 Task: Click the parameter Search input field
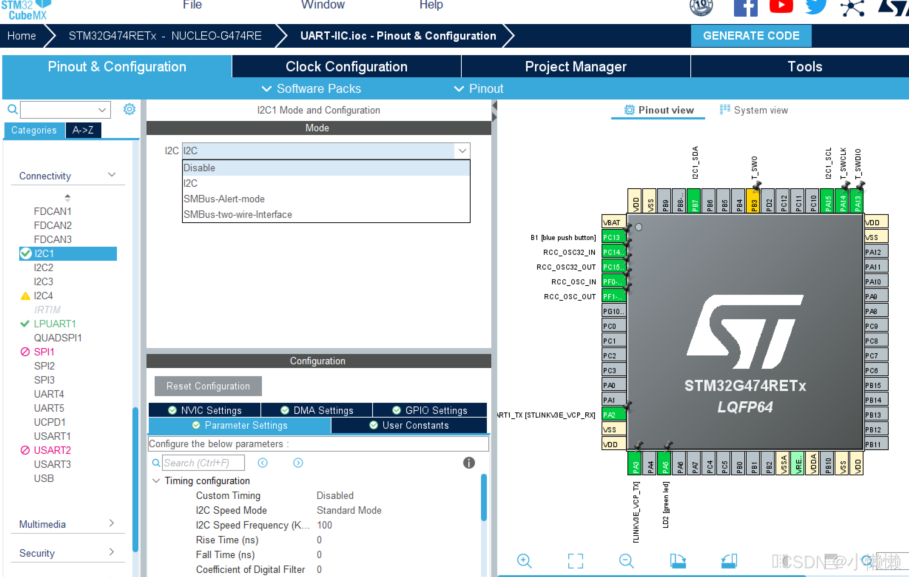(203, 463)
